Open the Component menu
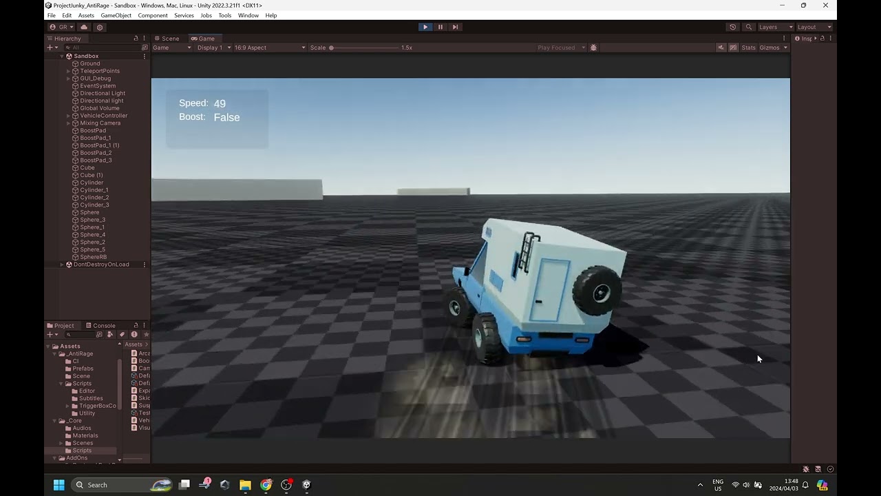881x496 pixels. click(152, 15)
